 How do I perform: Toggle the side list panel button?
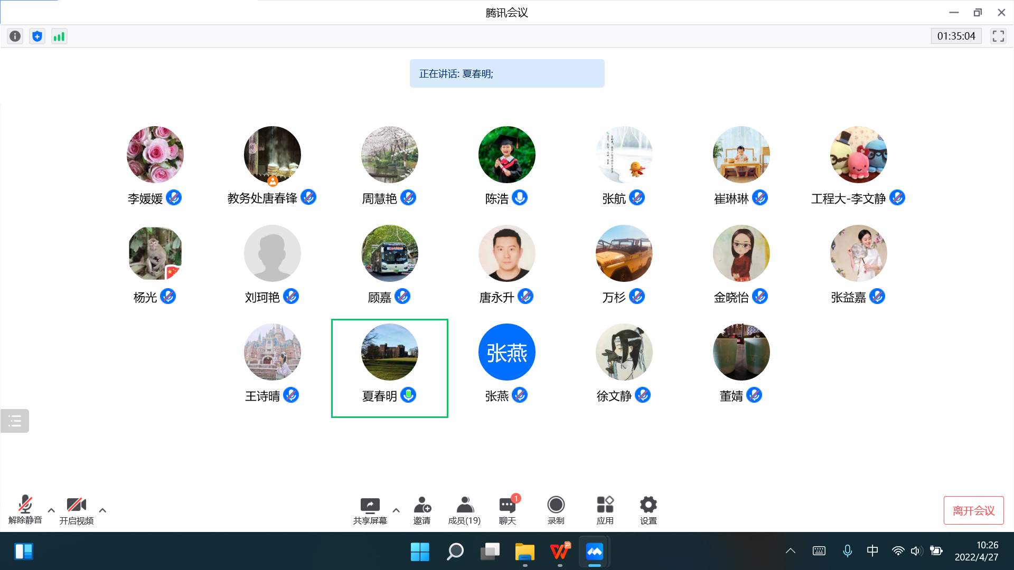tap(15, 421)
